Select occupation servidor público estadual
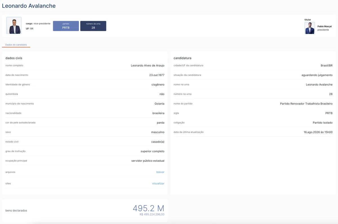Screen dimensions: 338x224 click(148, 161)
